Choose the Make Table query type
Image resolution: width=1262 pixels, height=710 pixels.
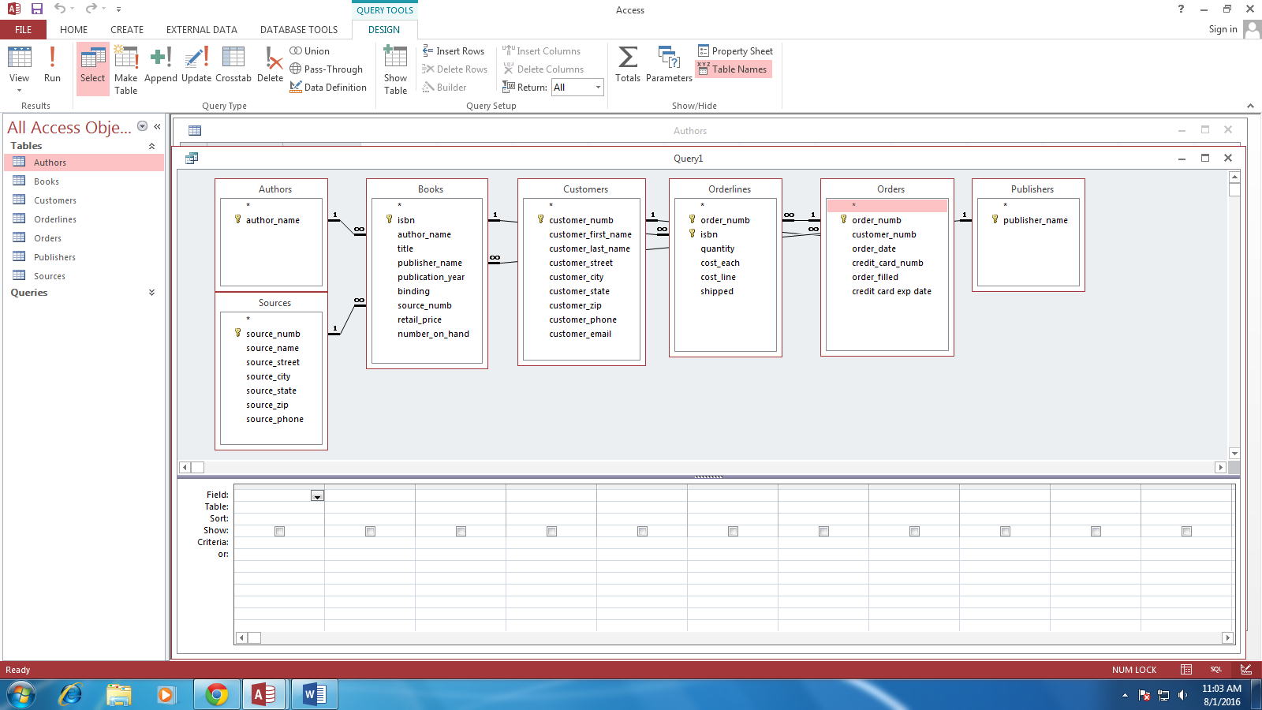click(125, 69)
